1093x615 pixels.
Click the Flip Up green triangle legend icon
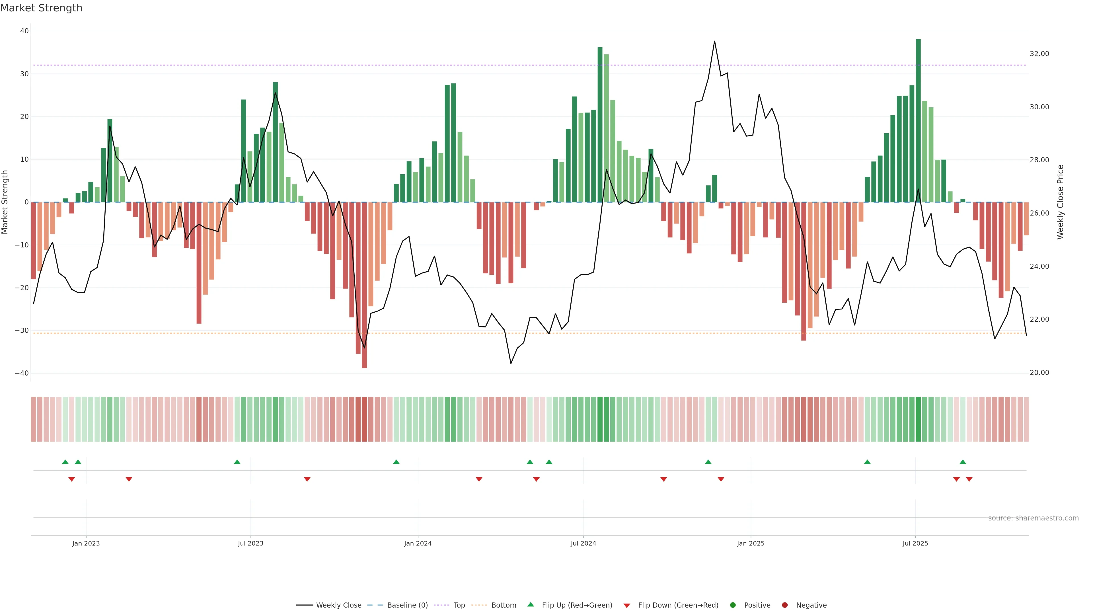pyautogui.click(x=530, y=604)
